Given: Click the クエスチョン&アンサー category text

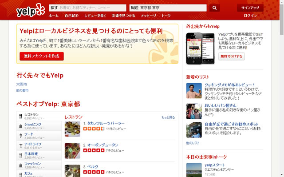Looking at the screenshot, I should [219, 170].
